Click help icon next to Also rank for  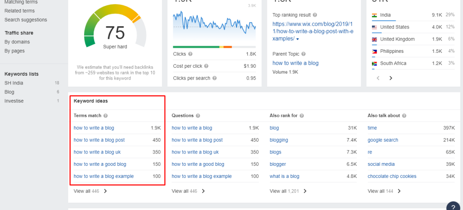pos(302,116)
